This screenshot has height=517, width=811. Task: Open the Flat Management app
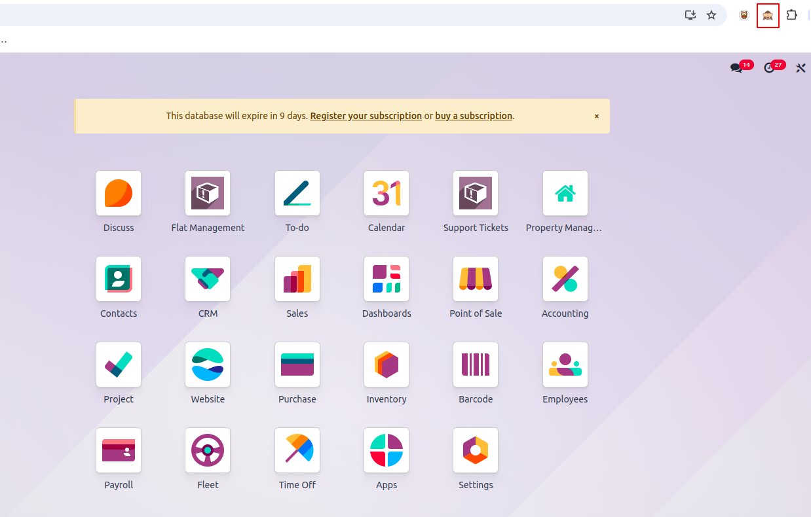[x=208, y=193]
